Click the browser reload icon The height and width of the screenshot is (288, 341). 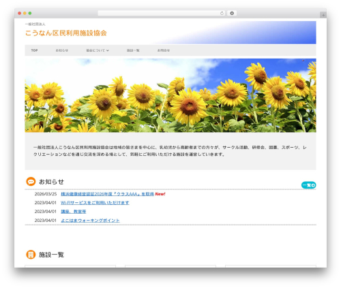point(222,14)
